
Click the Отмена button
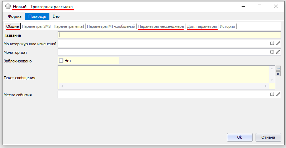[268, 137]
